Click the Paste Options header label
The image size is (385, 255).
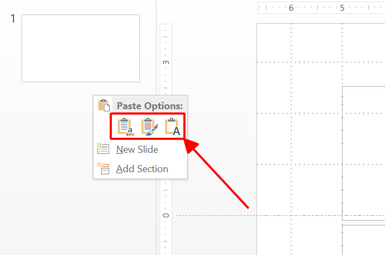pyautogui.click(x=150, y=106)
